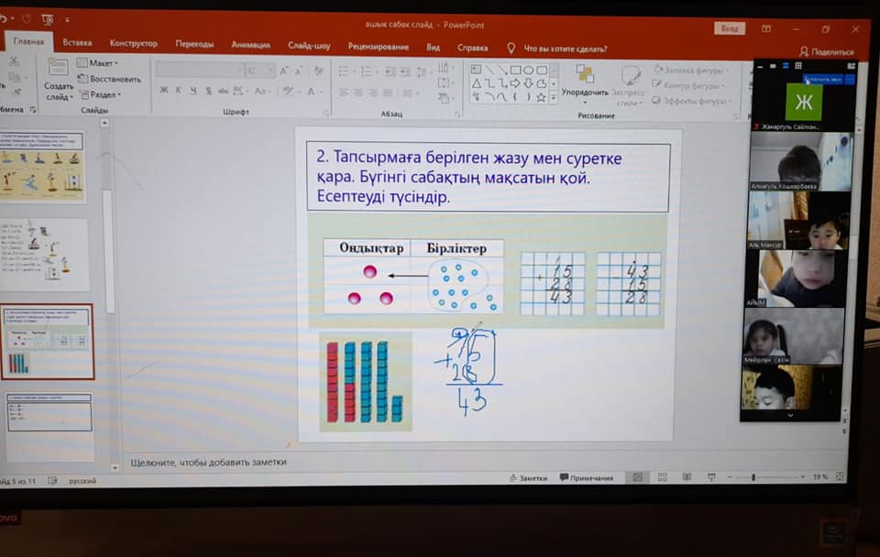Switch to the Анимация tab
This screenshot has width=880, height=557.
(x=250, y=44)
